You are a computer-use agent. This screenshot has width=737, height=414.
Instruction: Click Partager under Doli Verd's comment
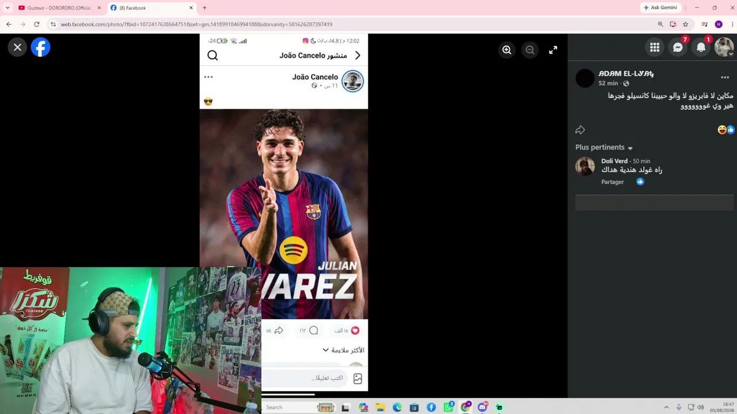[x=613, y=182]
